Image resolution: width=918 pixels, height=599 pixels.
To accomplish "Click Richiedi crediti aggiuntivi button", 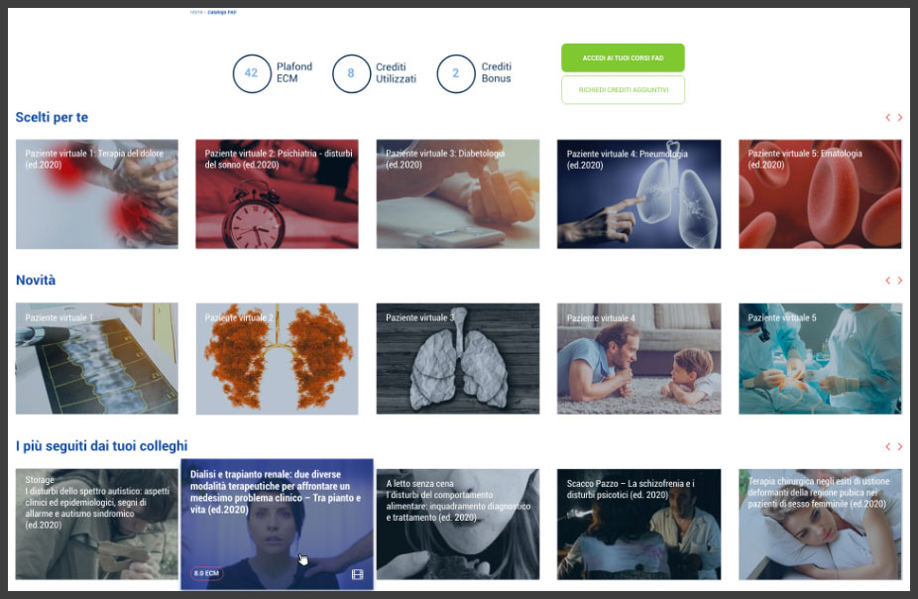I will click(623, 89).
